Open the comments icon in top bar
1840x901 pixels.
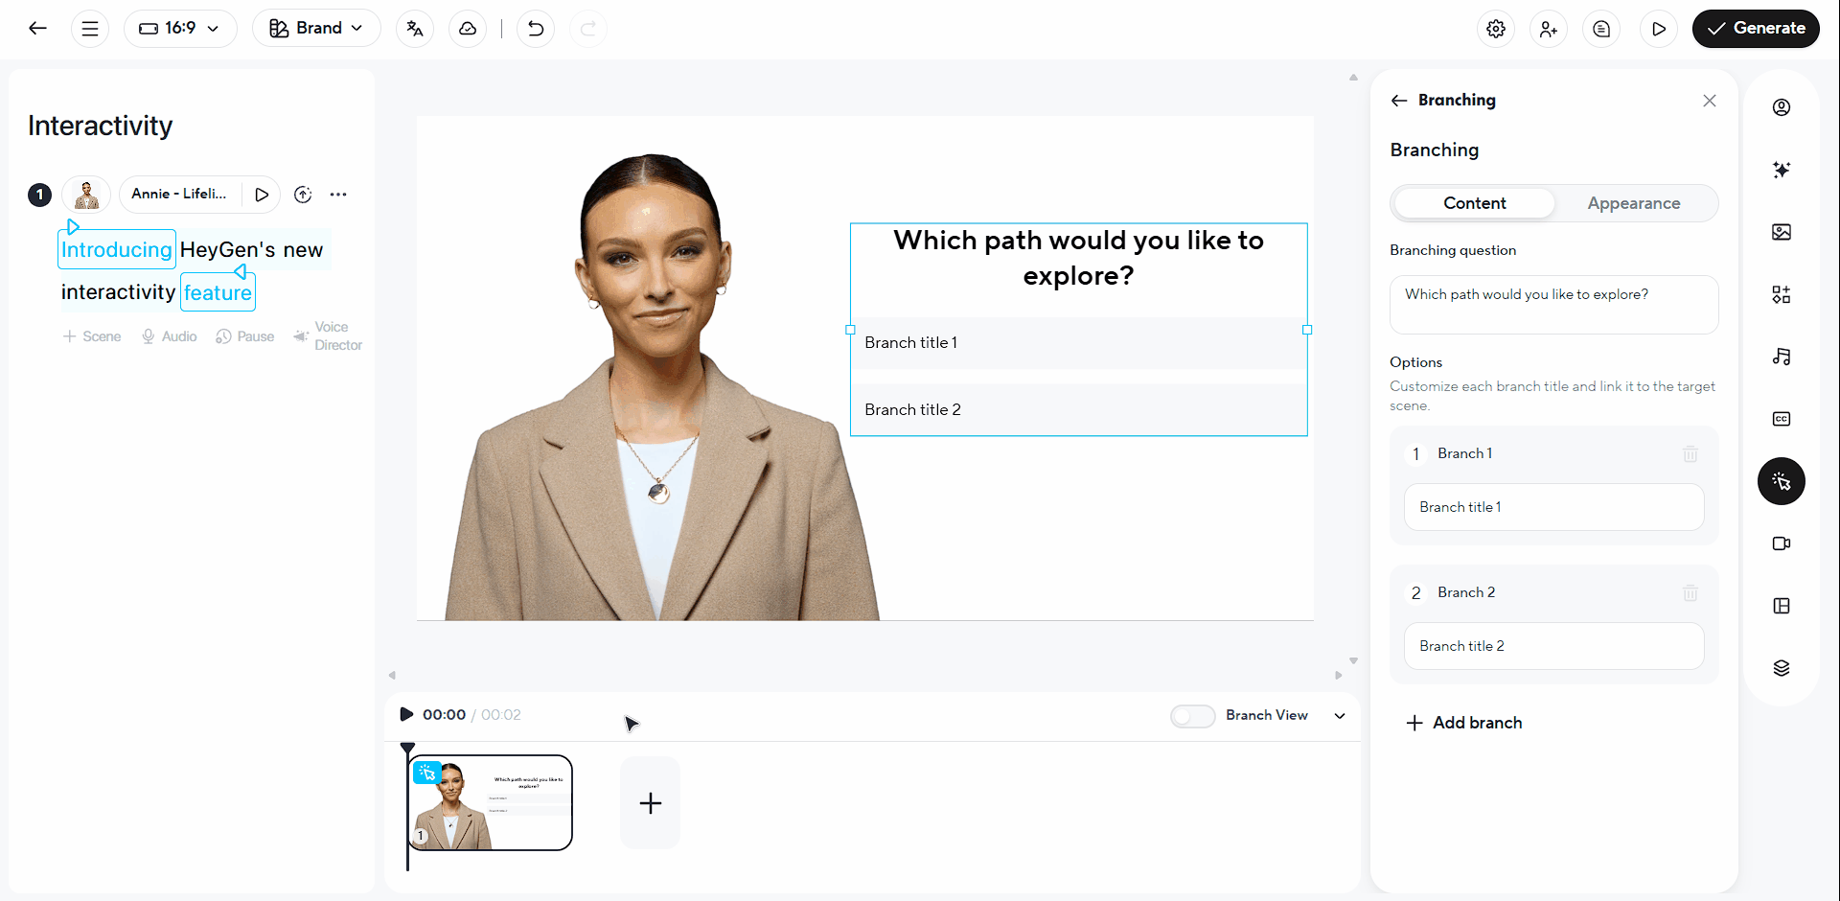[1601, 29]
